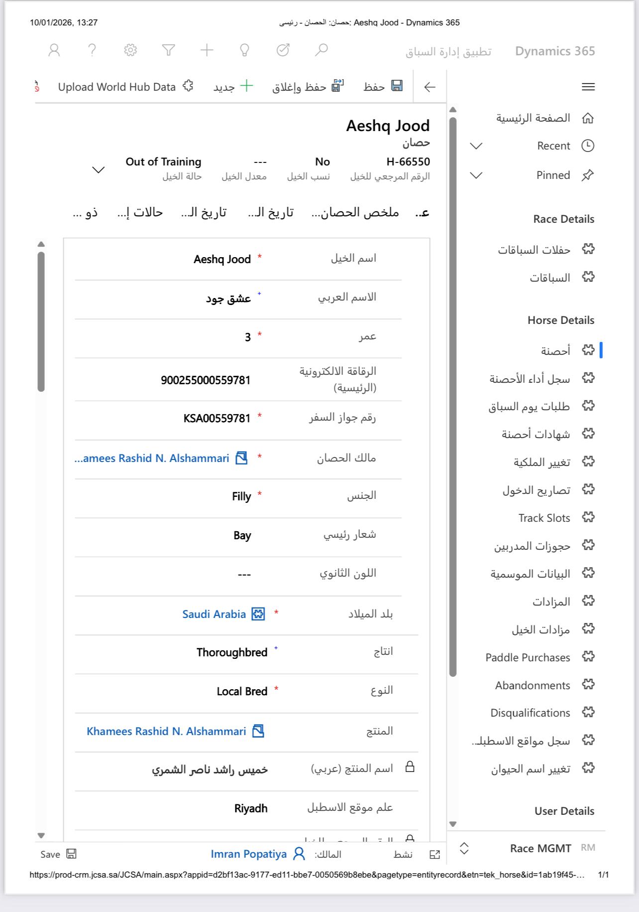Expand the Pinned navigation section
The image size is (639, 912).
tap(476, 175)
